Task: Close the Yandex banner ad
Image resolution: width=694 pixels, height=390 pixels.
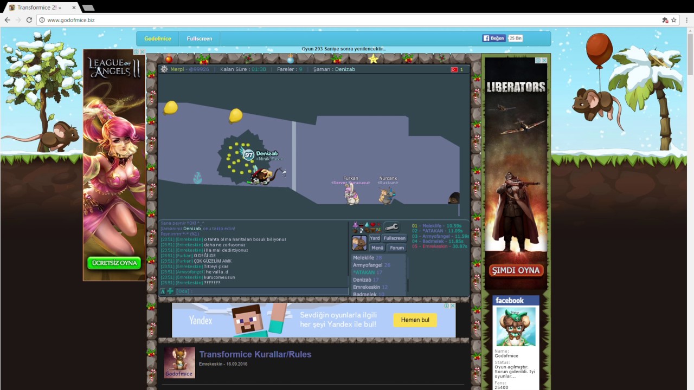Action: [452, 305]
